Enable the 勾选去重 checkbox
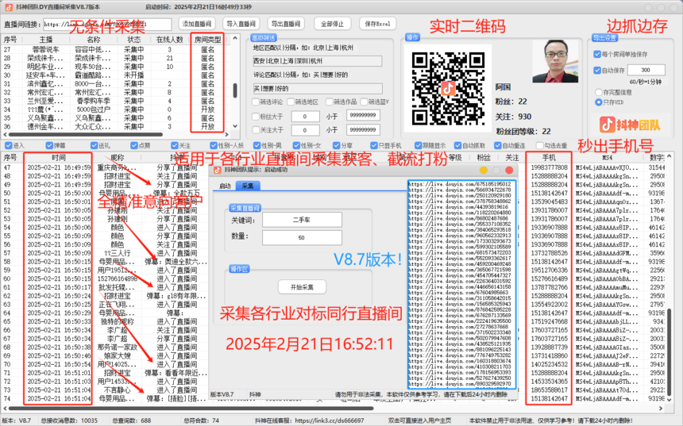The image size is (683, 426). (x=540, y=145)
